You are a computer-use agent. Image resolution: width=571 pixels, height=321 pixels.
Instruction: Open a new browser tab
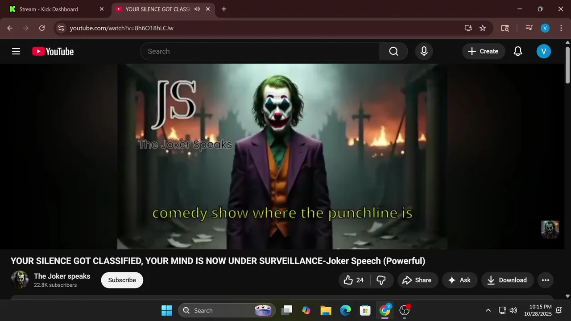coord(224,9)
